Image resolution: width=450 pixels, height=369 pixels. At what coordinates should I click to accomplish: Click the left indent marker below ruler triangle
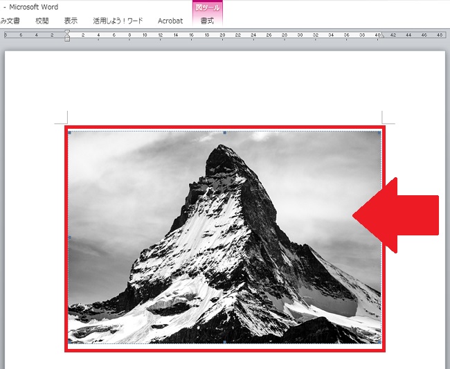tap(67, 38)
